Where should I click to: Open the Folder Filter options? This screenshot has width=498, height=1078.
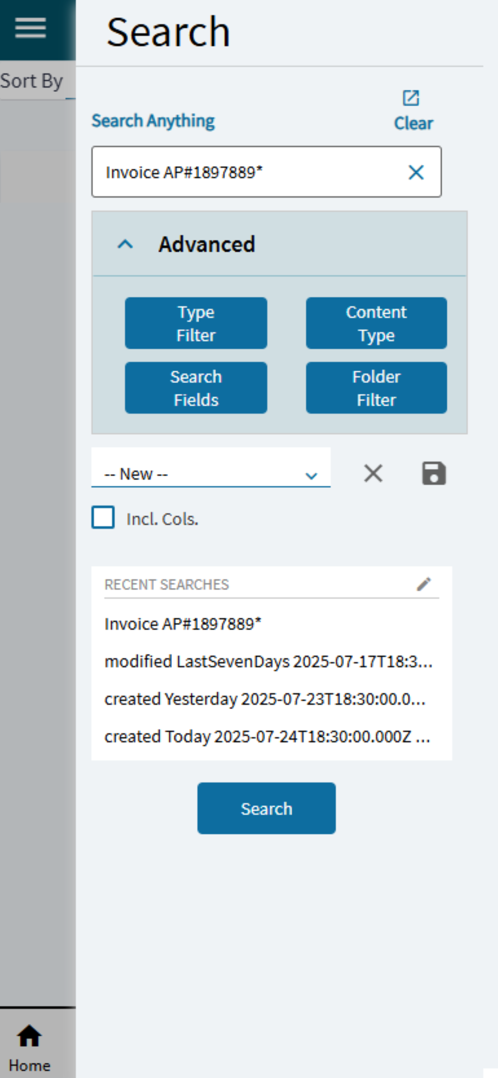pos(376,388)
